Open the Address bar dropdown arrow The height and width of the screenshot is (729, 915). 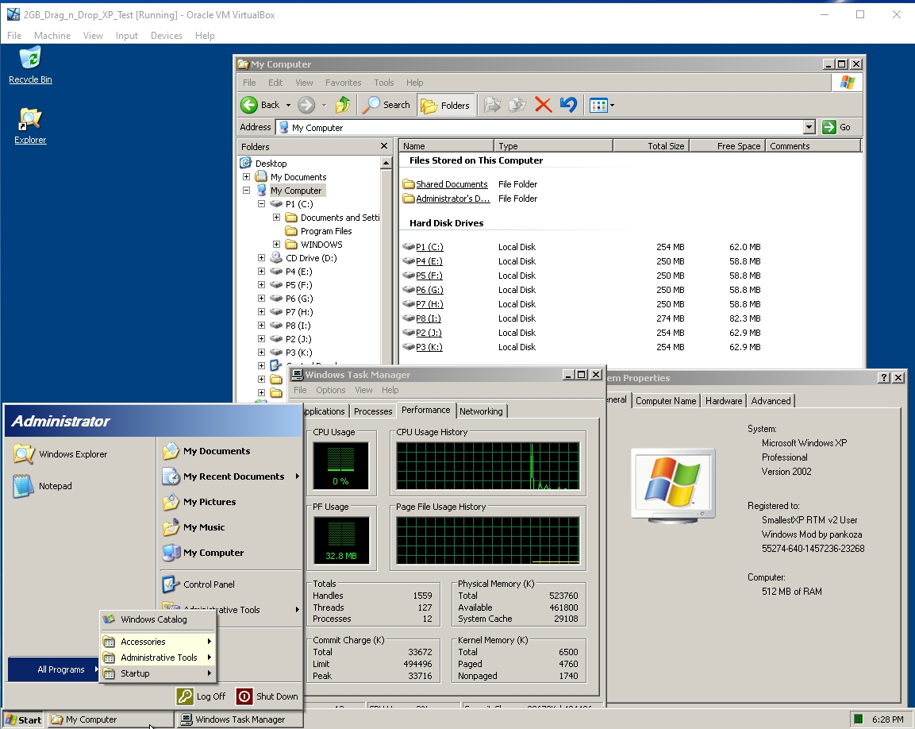[x=809, y=127]
